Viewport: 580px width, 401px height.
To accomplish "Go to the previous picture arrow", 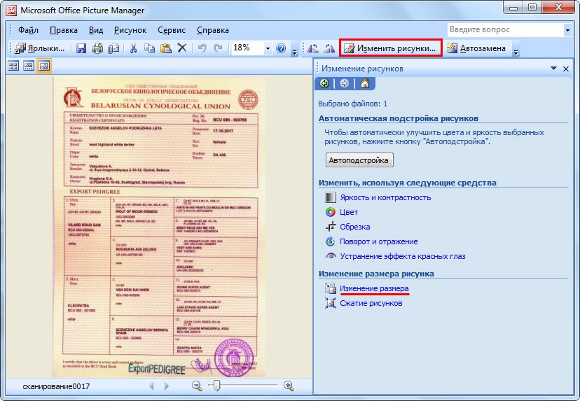I will (151, 386).
